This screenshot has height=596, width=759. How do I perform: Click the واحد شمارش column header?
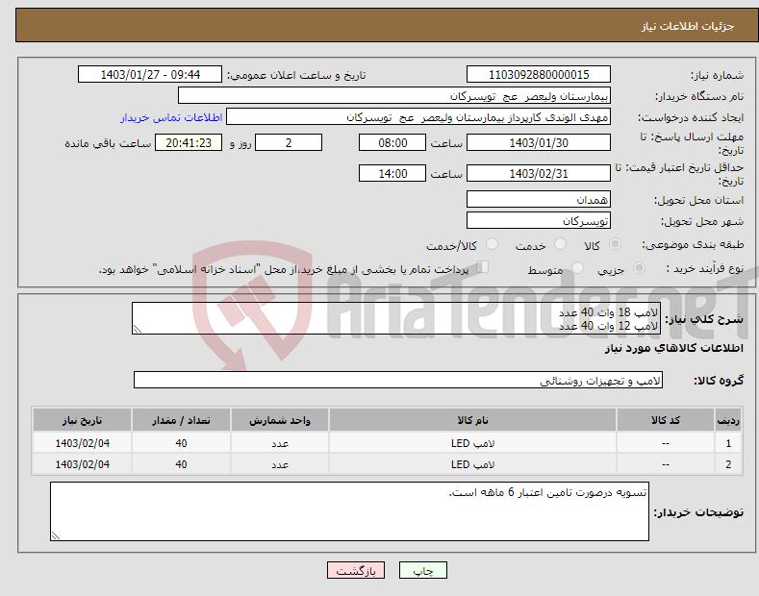pos(280,420)
